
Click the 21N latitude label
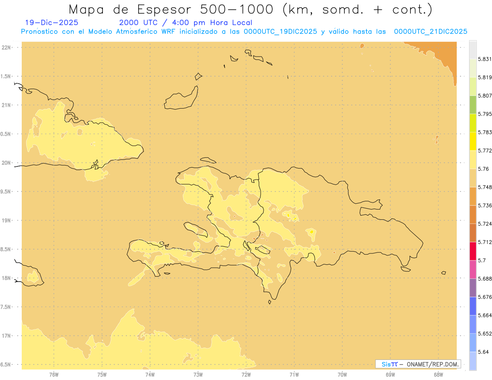pyautogui.click(x=7, y=105)
